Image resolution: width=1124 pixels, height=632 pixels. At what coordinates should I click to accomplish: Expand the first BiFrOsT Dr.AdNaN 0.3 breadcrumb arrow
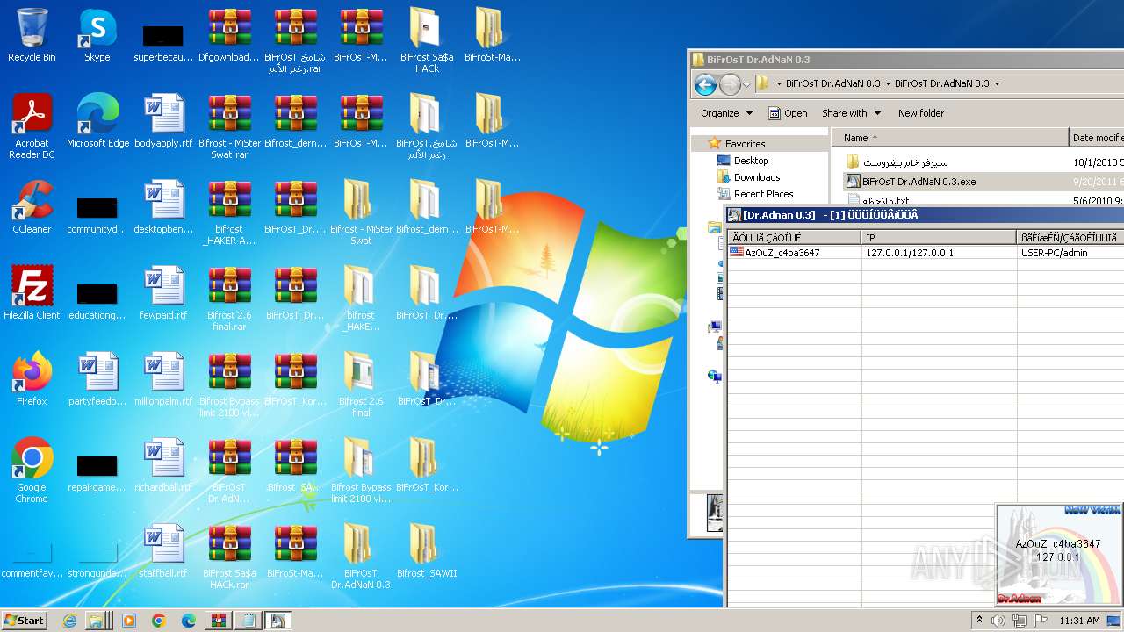[888, 84]
